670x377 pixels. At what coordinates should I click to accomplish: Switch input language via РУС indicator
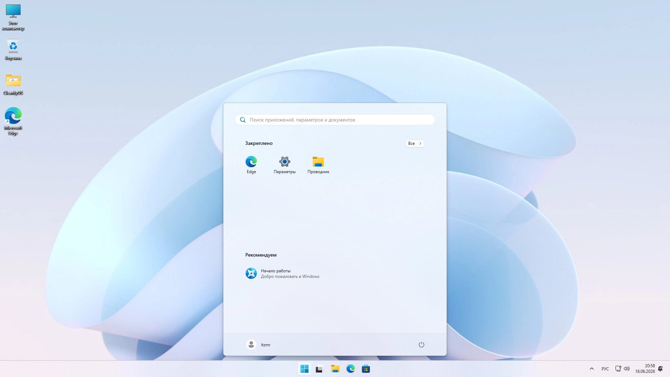point(605,369)
